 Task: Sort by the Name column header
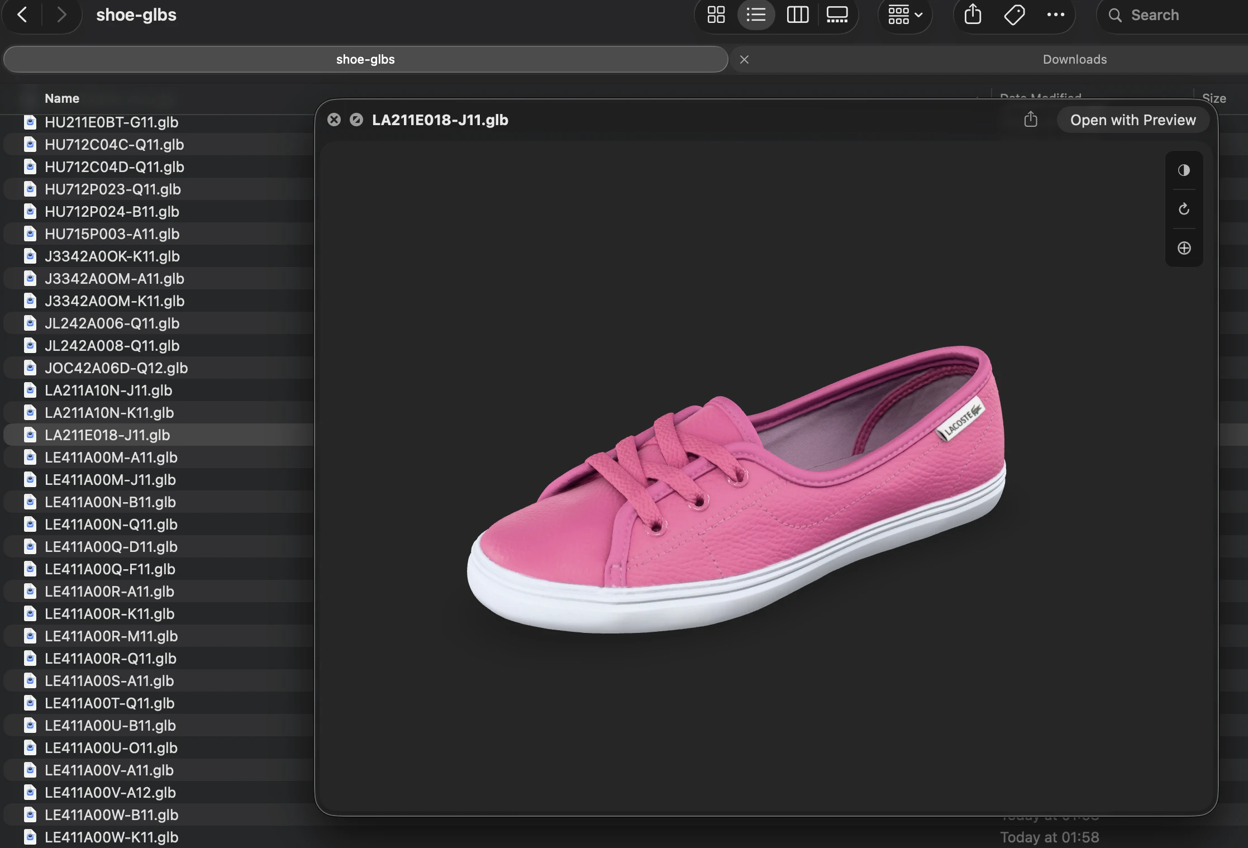click(x=62, y=98)
